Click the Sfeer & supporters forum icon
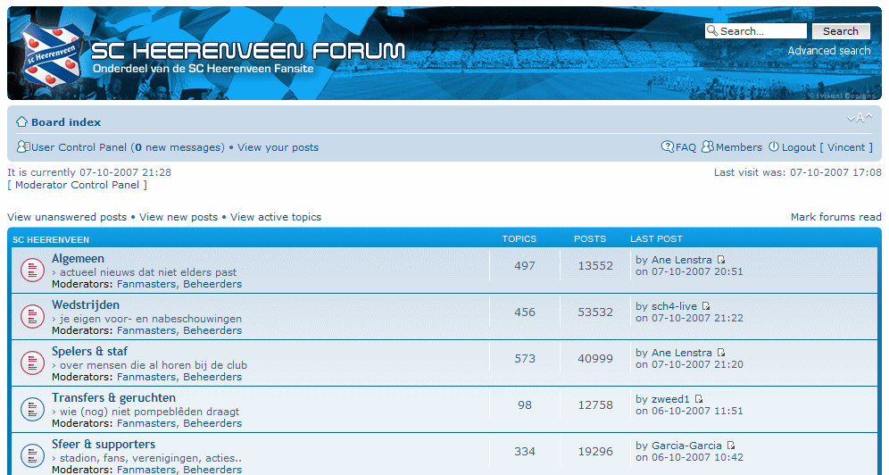889x475 pixels. (x=32, y=456)
